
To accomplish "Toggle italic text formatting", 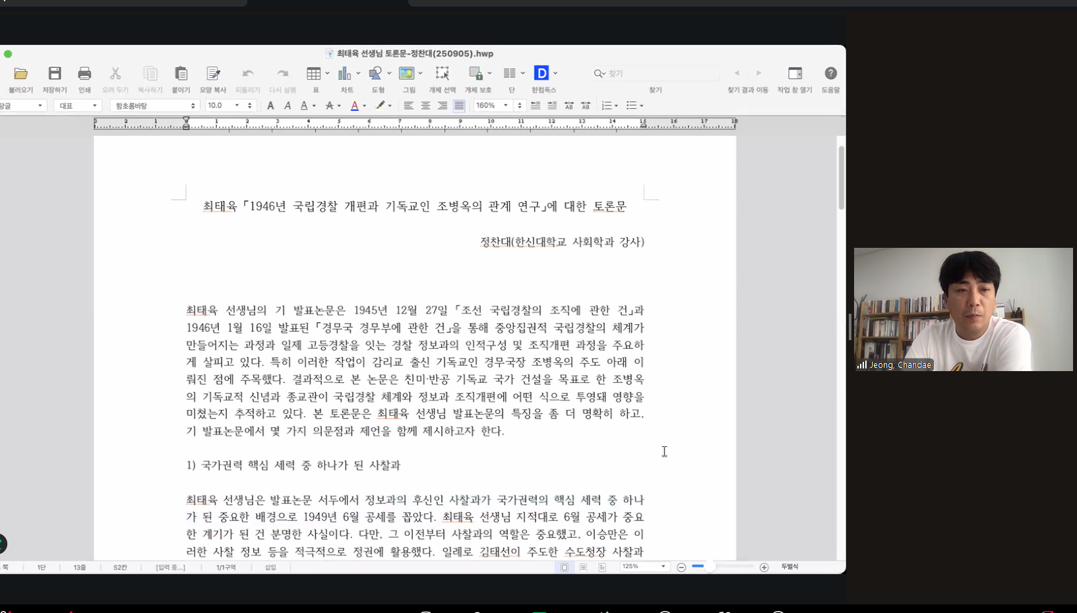I will coord(288,105).
